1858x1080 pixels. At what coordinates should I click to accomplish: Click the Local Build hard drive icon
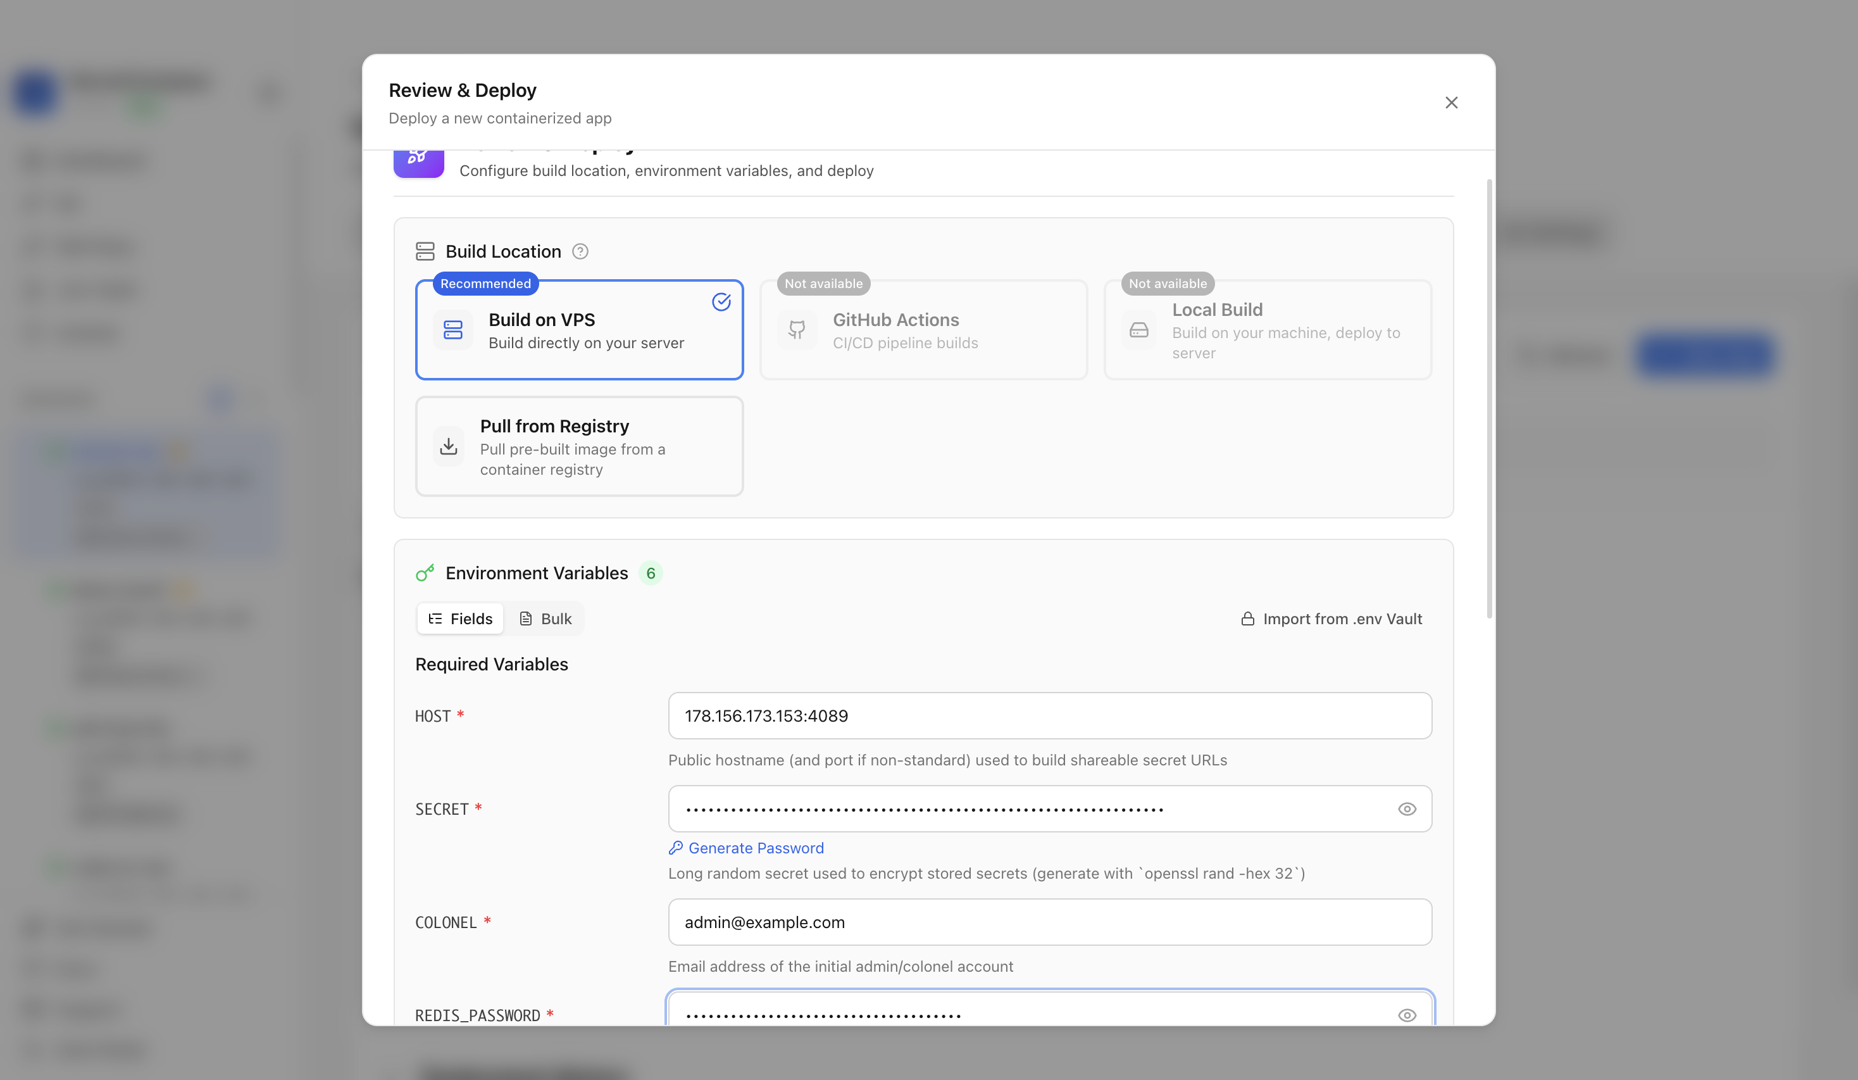[1139, 330]
